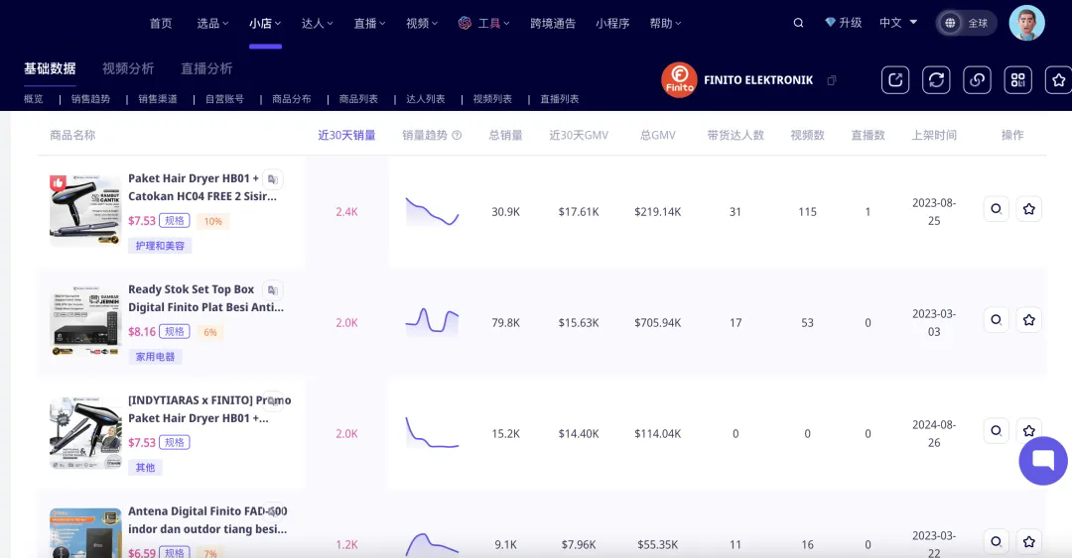Click the 护理和美容 category tag
The height and width of the screenshot is (558, 1072).
click(x=160, y=246)
